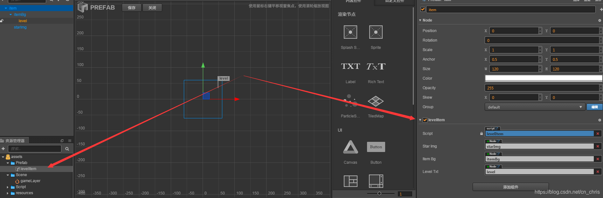Select the level node in hierarchy

(x=23, y=21)
